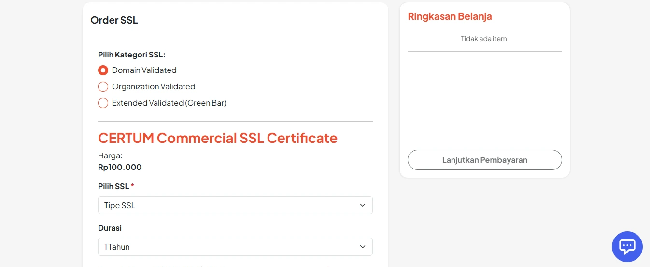The height and width of the screenshot is (267, 650).
Task: Click the Durasi field label
Action: (x=110, y=228)
